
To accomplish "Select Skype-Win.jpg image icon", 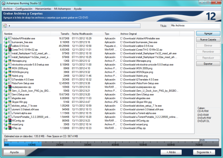I will (10, 102).
